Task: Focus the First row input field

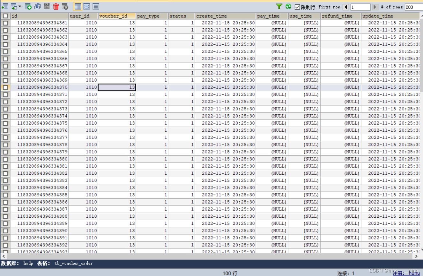Action: [x=360, y=7]
